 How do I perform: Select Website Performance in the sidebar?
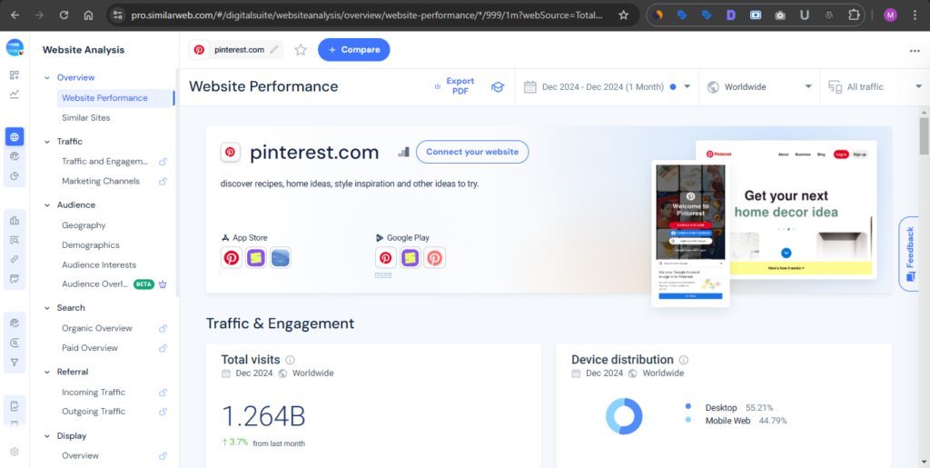pyautogui.click(x=114, y=98)
